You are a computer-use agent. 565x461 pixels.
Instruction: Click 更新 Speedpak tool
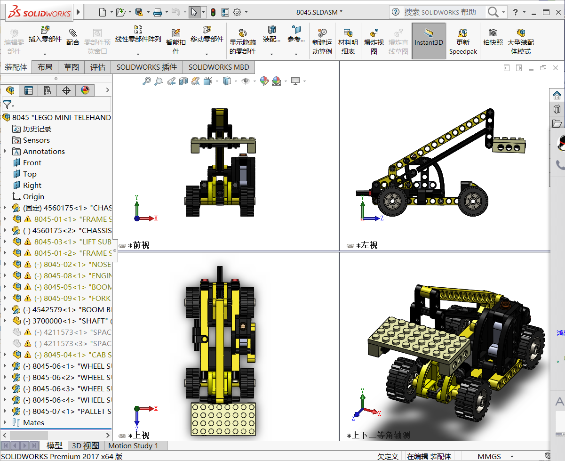coord(463,41)
